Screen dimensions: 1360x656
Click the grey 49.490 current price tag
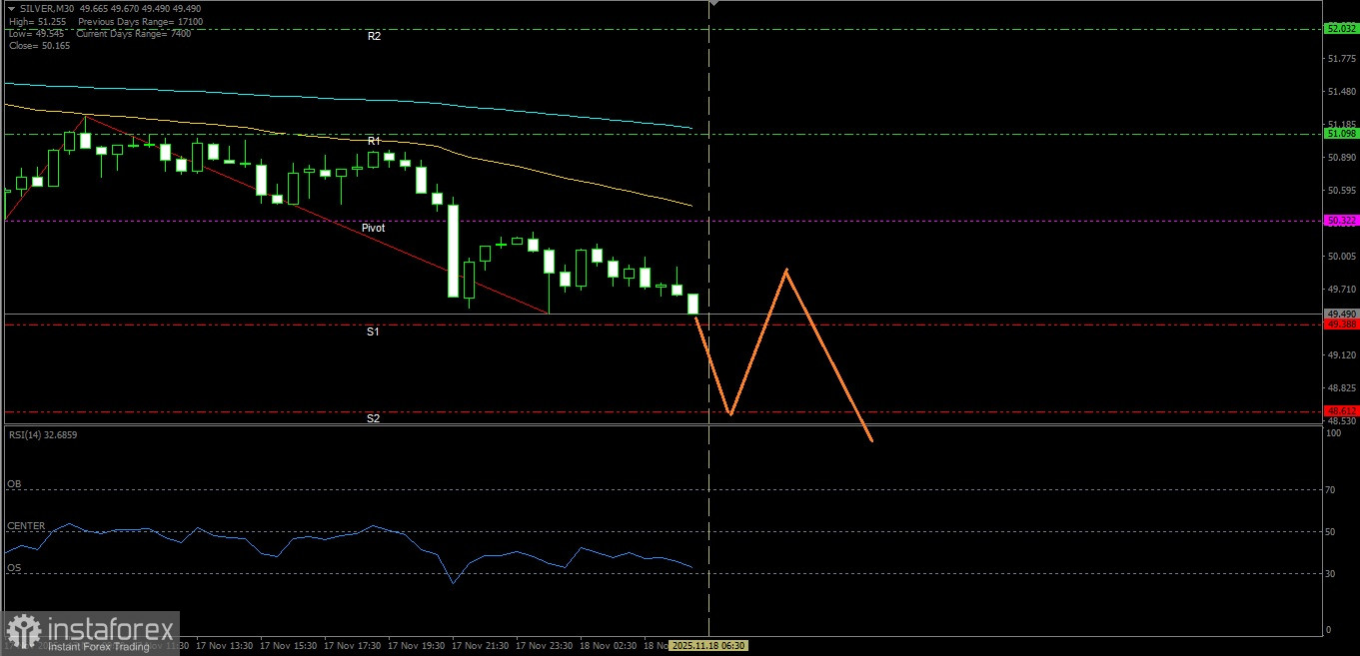[x=1340, y=314]
